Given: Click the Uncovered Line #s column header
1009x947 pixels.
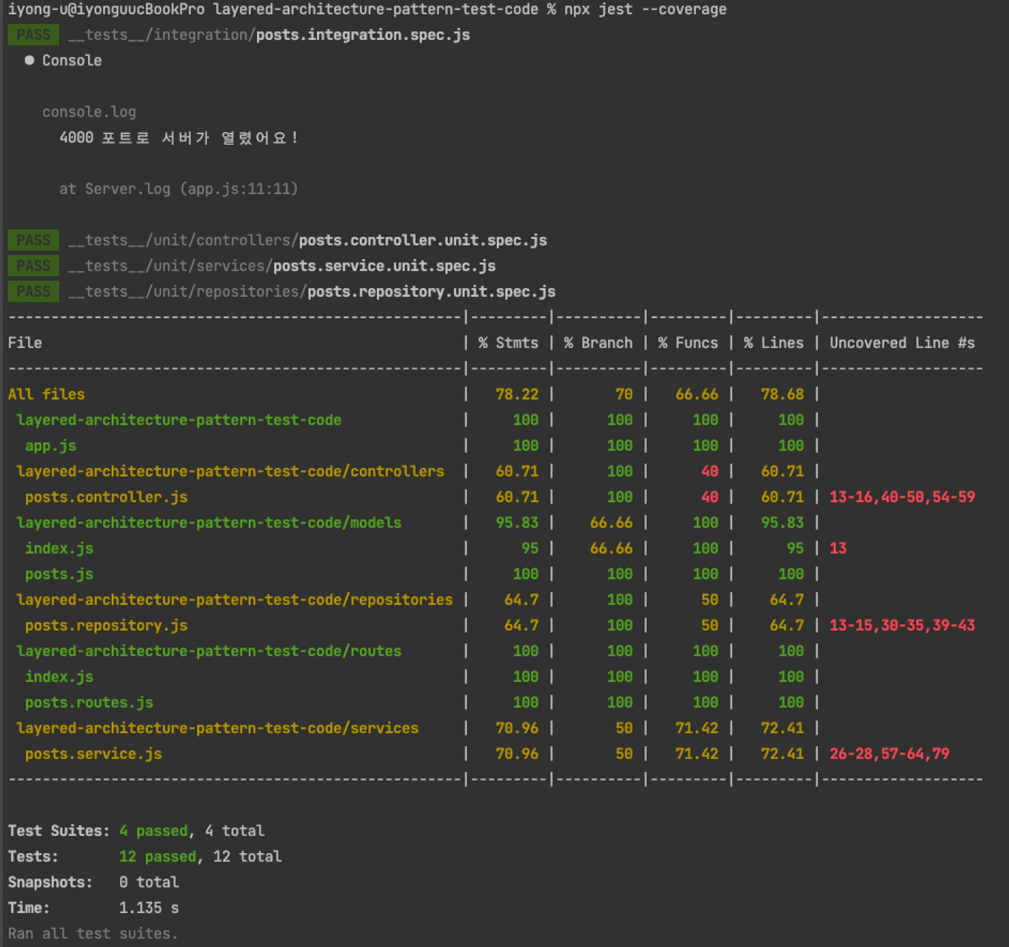Looking at the screenshot, I should (x=902, y=343).
